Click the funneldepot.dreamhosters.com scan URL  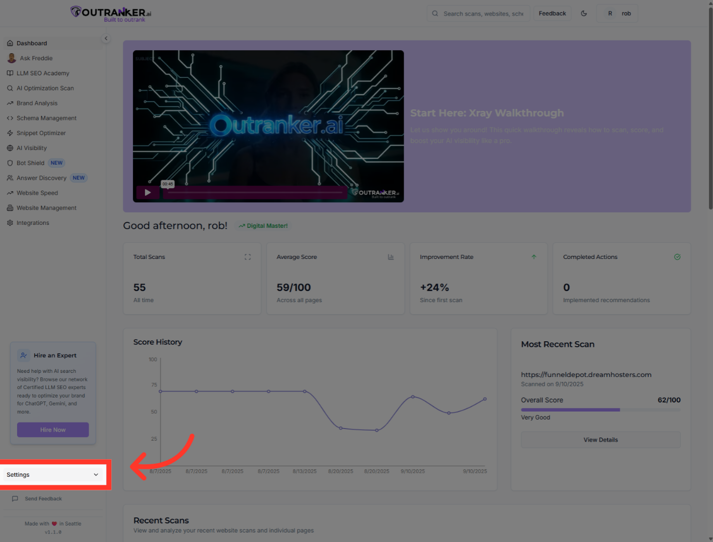click(586, 374)
